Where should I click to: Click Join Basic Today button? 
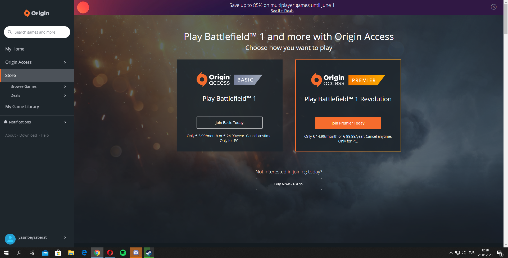pos(229,123)
